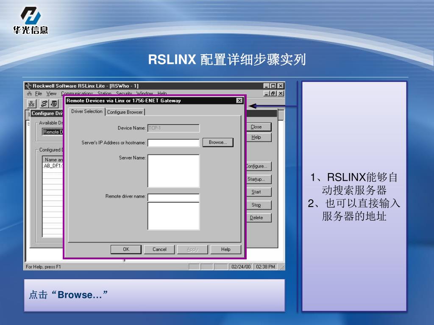Restore the RSWho child window
The width and height of the screenshot is (434, 325).
pyautogui.click(x=273, y=94)
